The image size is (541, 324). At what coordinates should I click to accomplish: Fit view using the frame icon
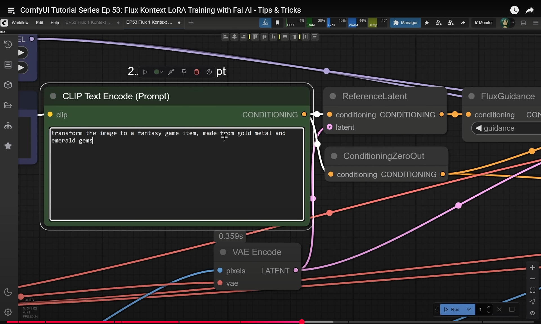pyautogui.click(x=532, y=290)
